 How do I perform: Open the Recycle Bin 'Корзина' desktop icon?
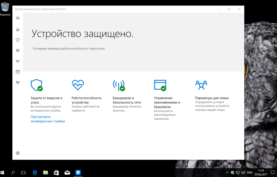tap(5, 9)
